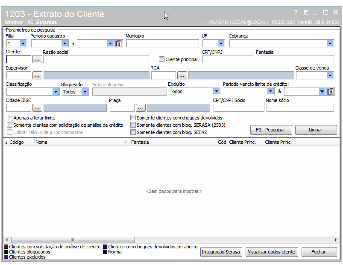Check Somente clientes com bloq. SEFAZ
Viewport: 343px width, 265px height.
[x=133, y=132]
